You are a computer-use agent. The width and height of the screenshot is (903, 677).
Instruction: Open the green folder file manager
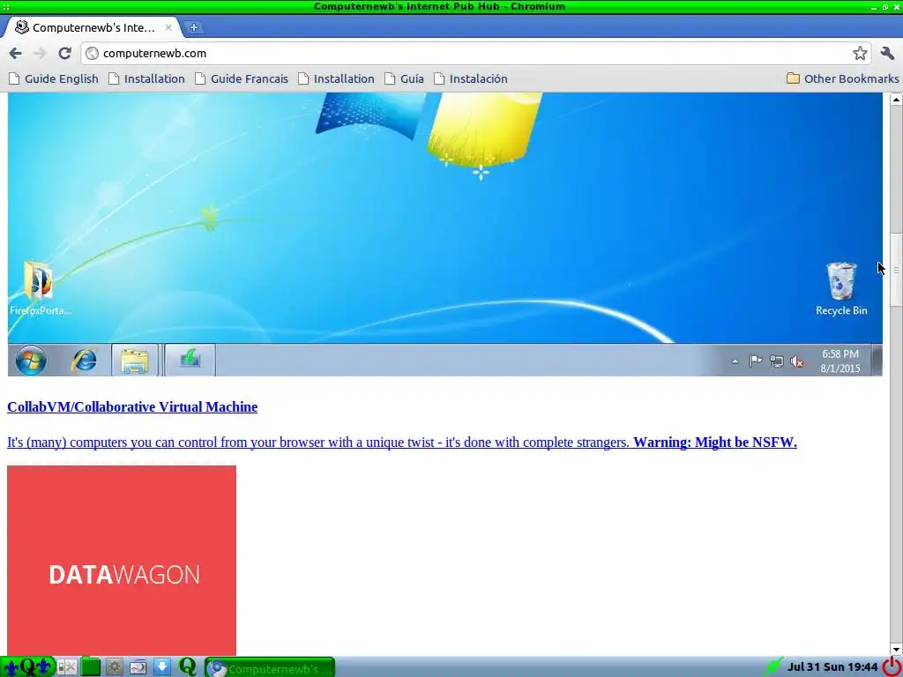pos(91,667)
